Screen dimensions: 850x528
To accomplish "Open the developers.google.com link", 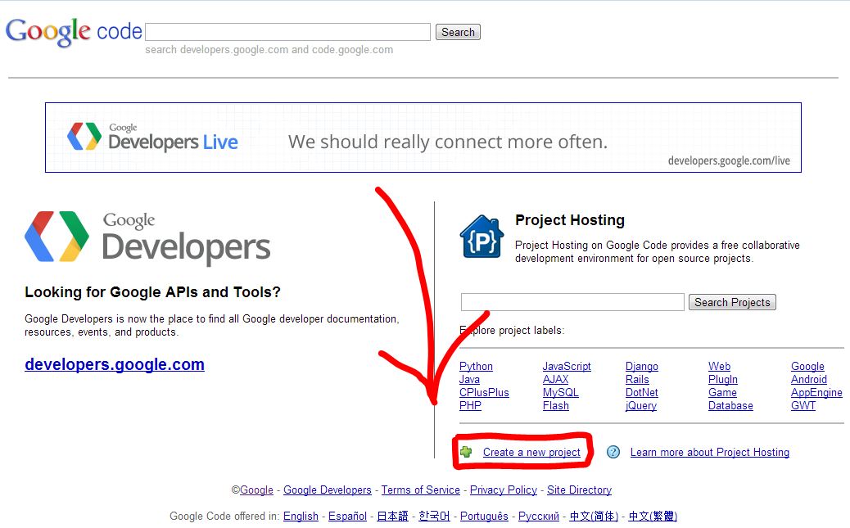I will (x=115, y=364).
